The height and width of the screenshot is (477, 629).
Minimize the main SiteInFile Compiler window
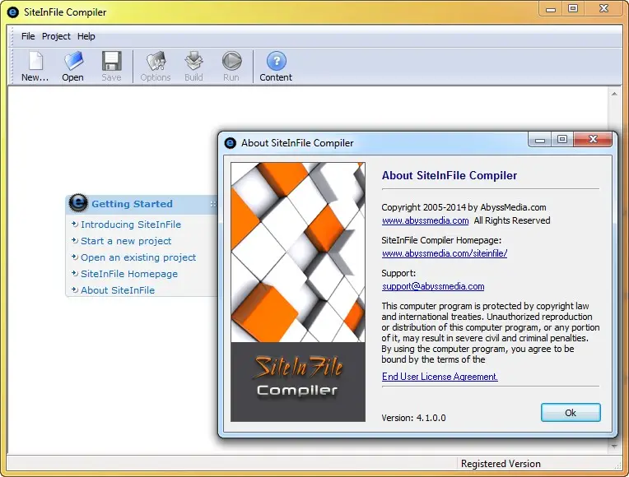coord(551,8)
